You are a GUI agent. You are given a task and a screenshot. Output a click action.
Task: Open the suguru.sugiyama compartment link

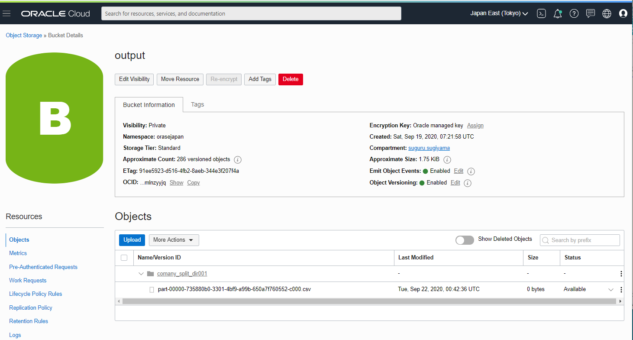pos(429,148)
